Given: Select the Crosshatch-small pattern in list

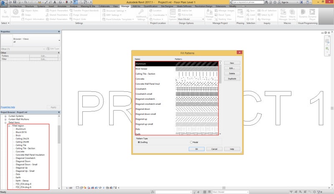Looking at the screenshot, I should (177, 94).
